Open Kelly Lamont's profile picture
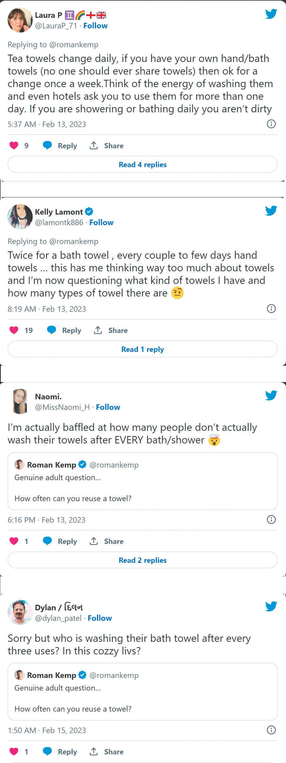The image size is (286, 763). (20, 216)
